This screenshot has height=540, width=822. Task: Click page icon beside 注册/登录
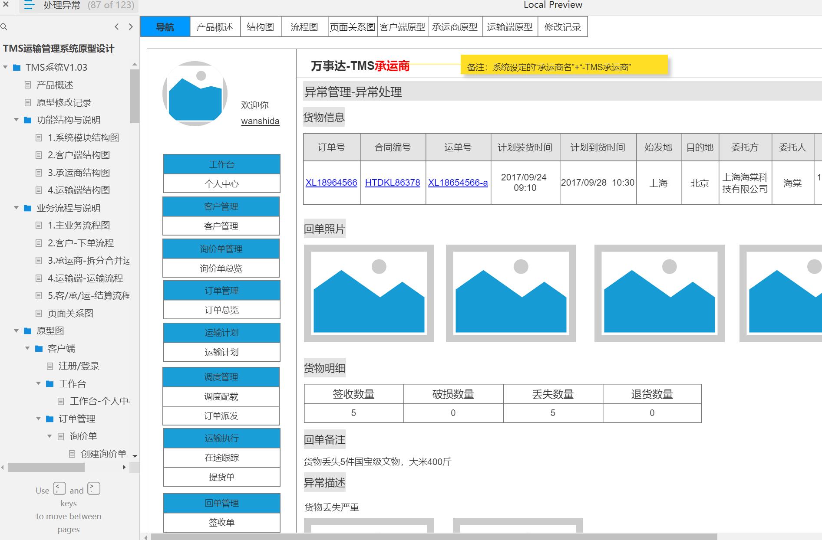click(x=50, y=366)
